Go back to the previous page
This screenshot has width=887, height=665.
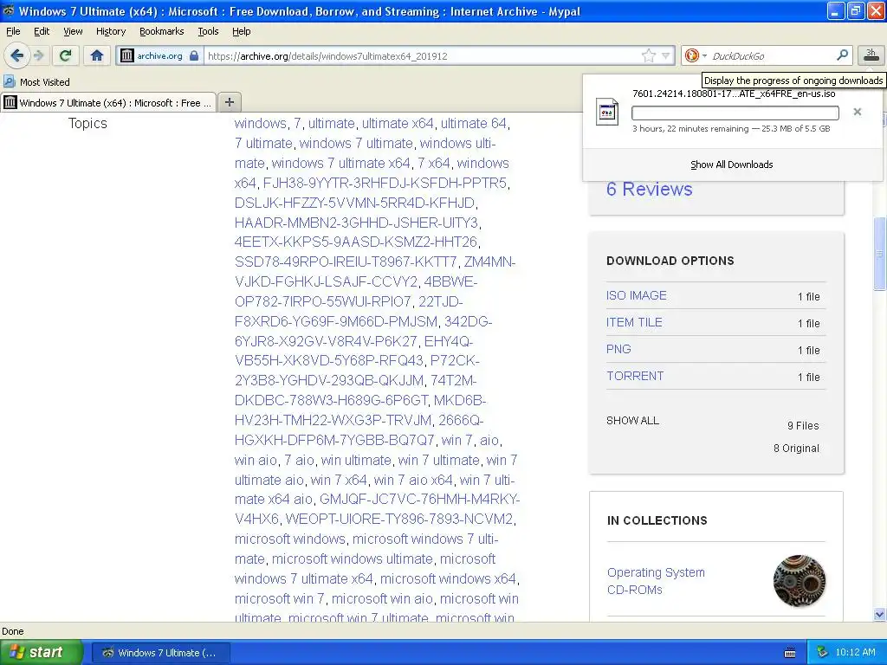pos(16,55)
